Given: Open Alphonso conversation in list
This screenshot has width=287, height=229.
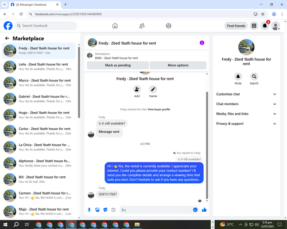Looking at the screenshot, I should click(x=38, y=163).
